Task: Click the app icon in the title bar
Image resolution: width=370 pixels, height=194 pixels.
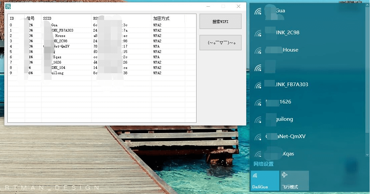Action: click(8, 6)
